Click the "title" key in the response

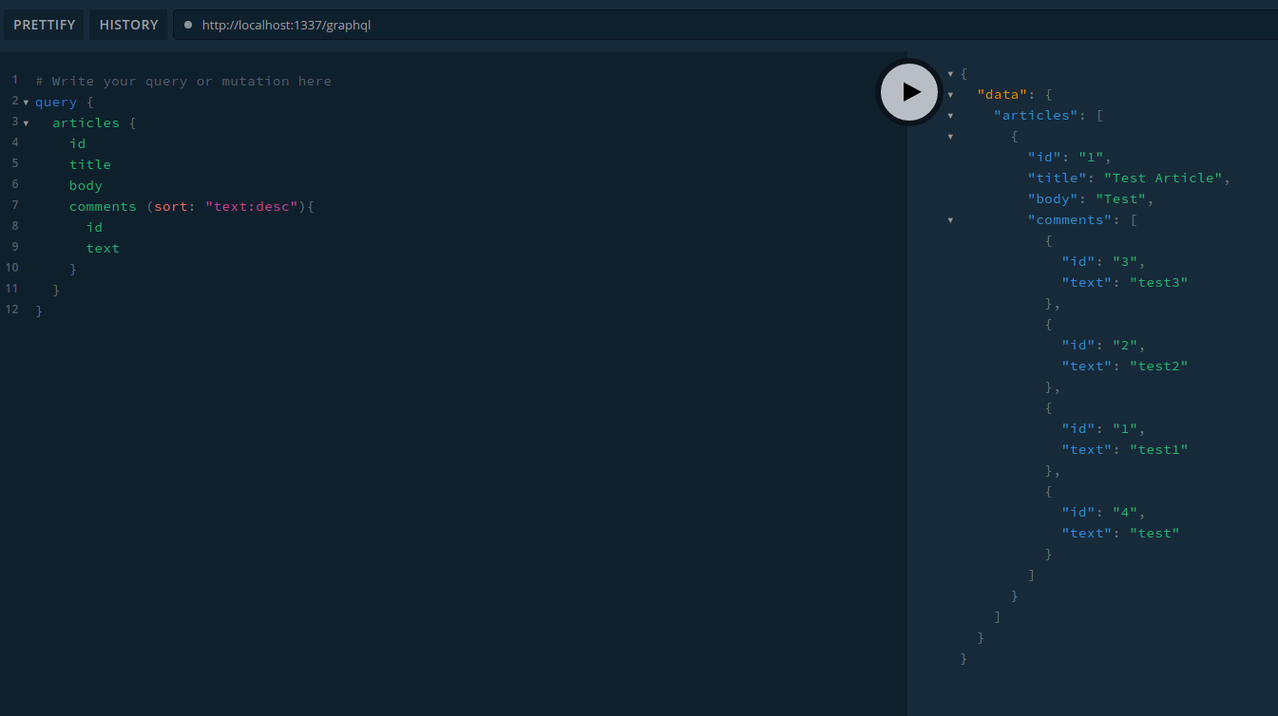click(x=1057, y=178)
